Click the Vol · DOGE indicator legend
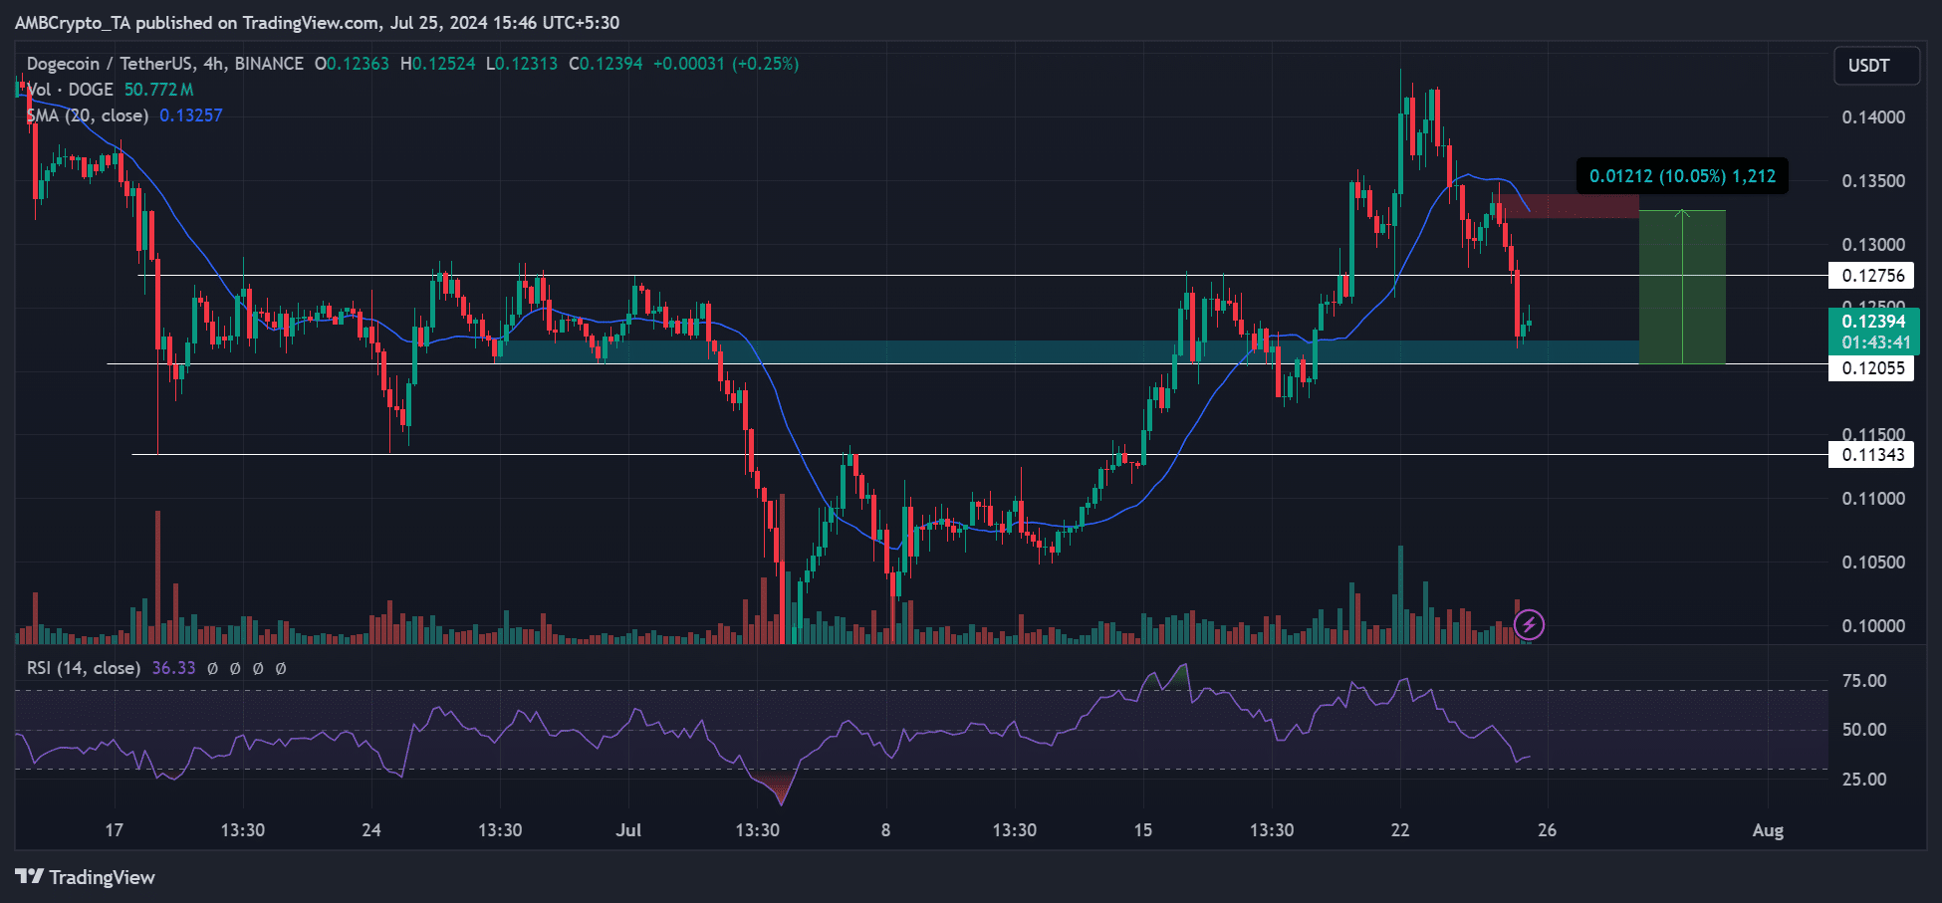The width and height of the screenshot is (1942, 903). click(69, 90)
